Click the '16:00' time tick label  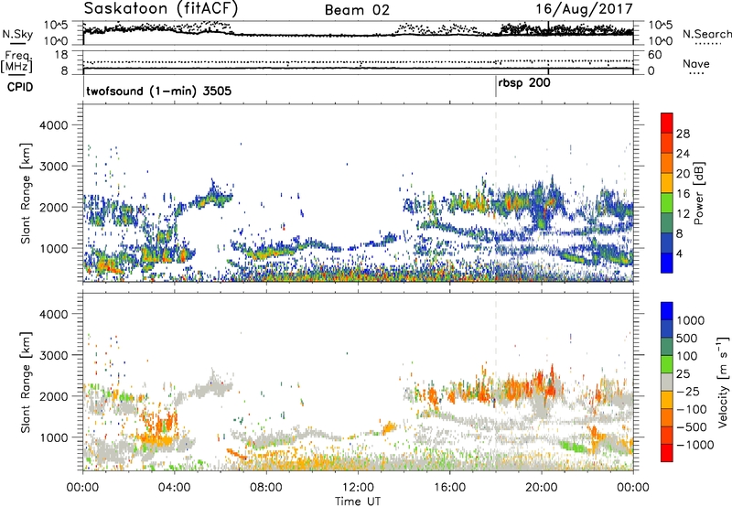449,488
